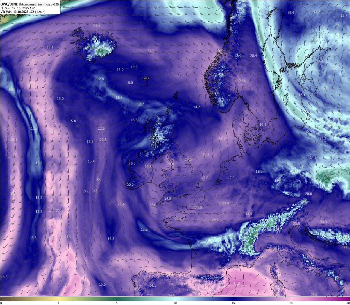Click the legend tick labeled 1

click(x=59, y=303)
